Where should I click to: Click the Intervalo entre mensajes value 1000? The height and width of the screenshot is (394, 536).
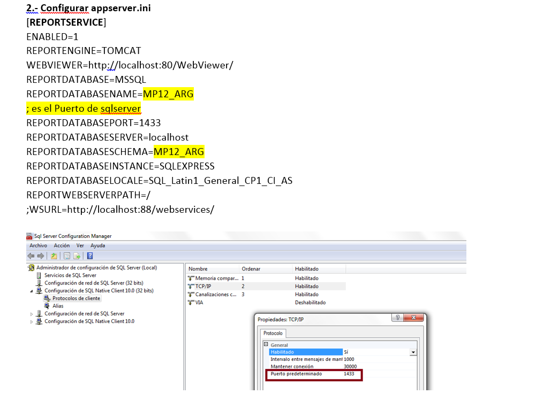[x=349, y=359]
